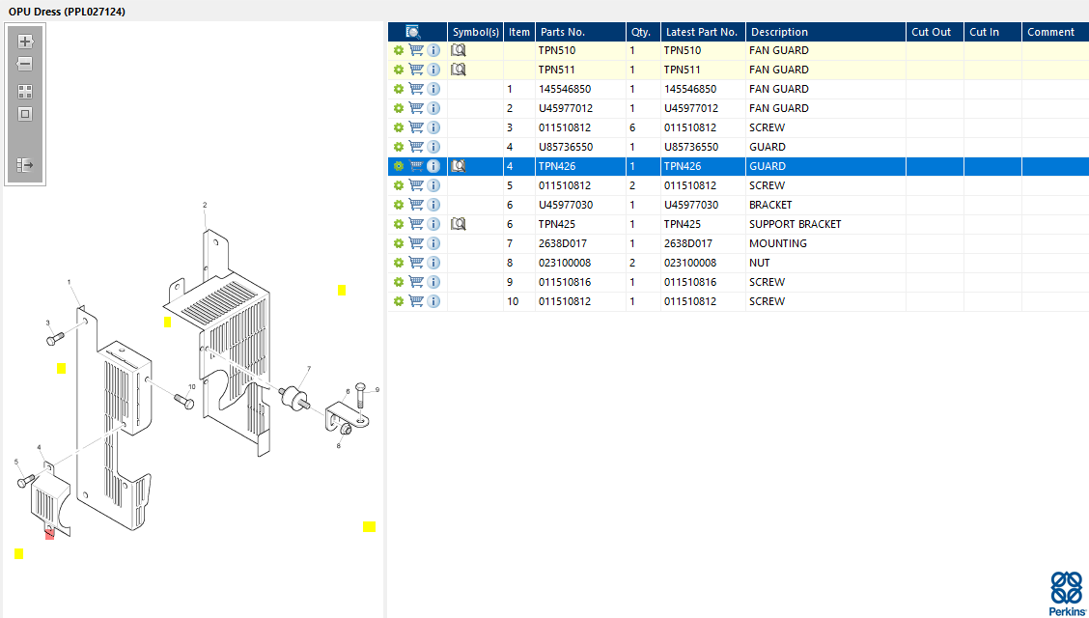
Task: Zoom out of the parts diagram
Action: (x=25, y=64)
